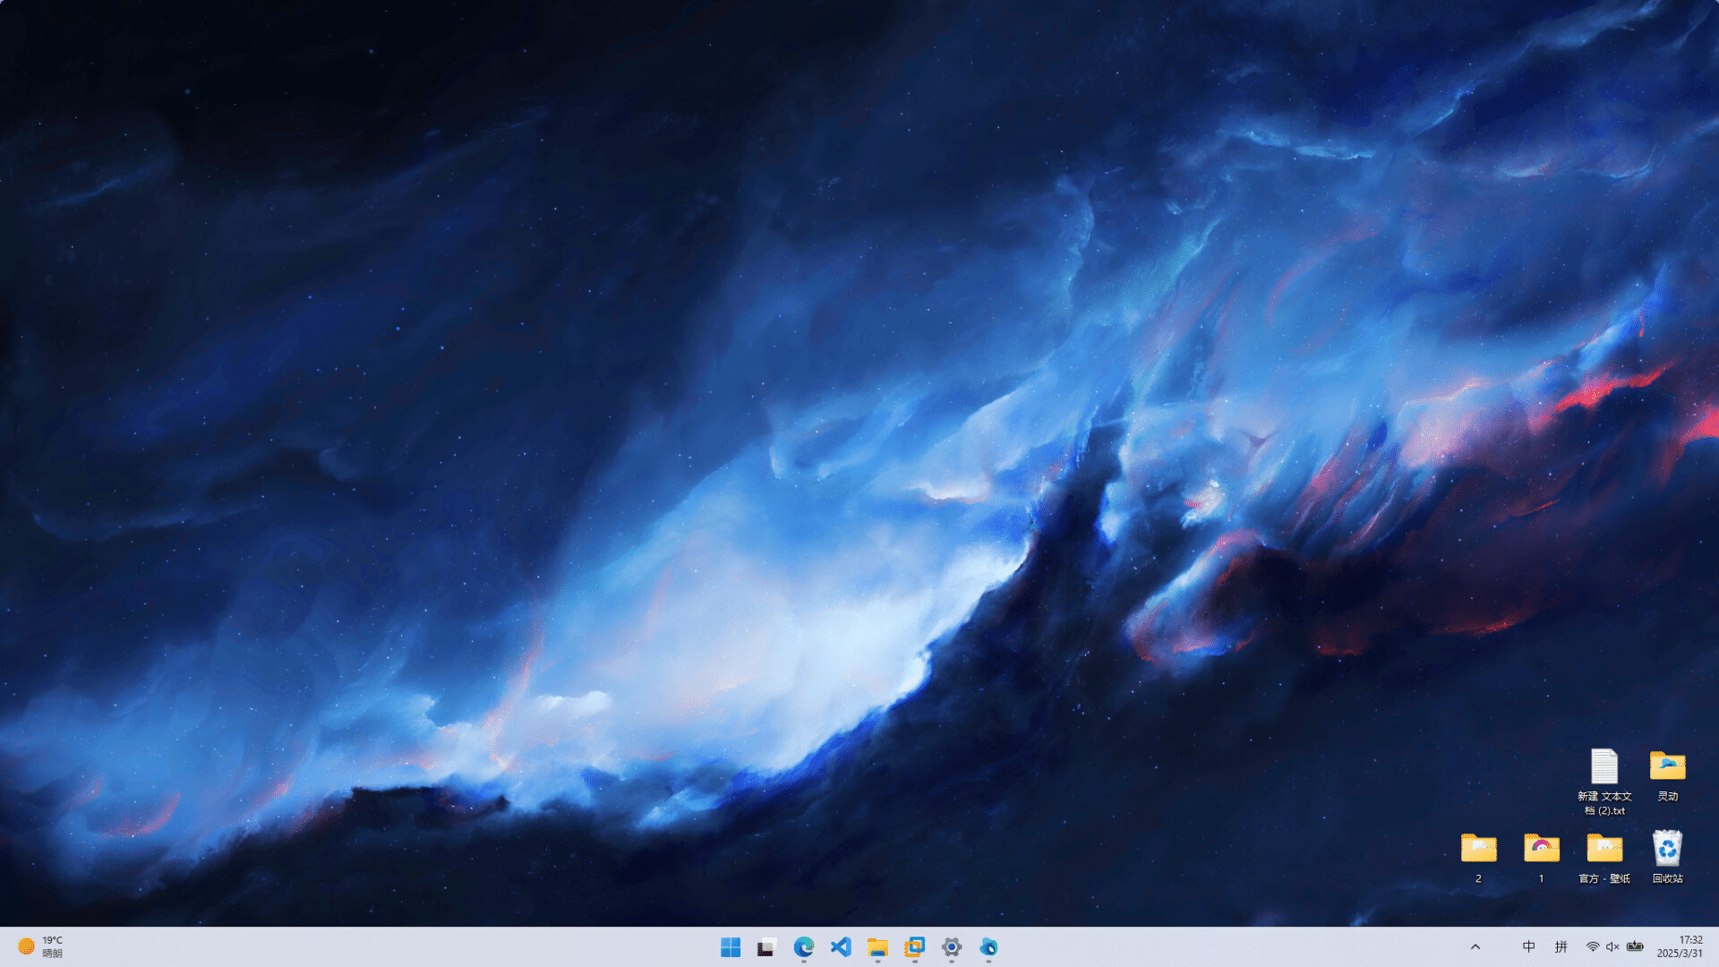Viewport: 1719px width, 967px height.
Task: Expand hidden system tray icons
Action: [x=1475, y=947]
